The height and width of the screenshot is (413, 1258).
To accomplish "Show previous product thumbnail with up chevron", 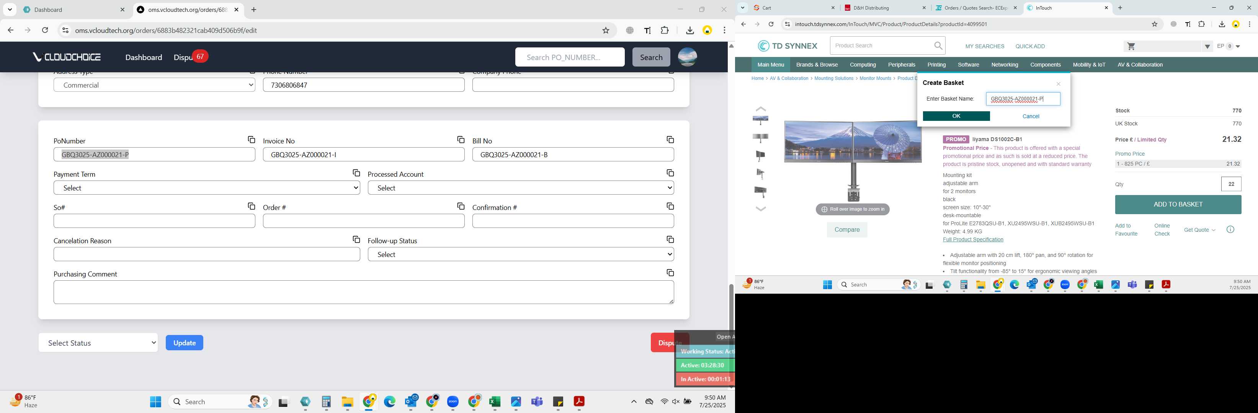I will tap(760, 109).
